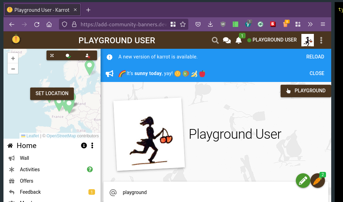Click the Karrot carrot logo in header
343x202 pixels.
(16, 39)
